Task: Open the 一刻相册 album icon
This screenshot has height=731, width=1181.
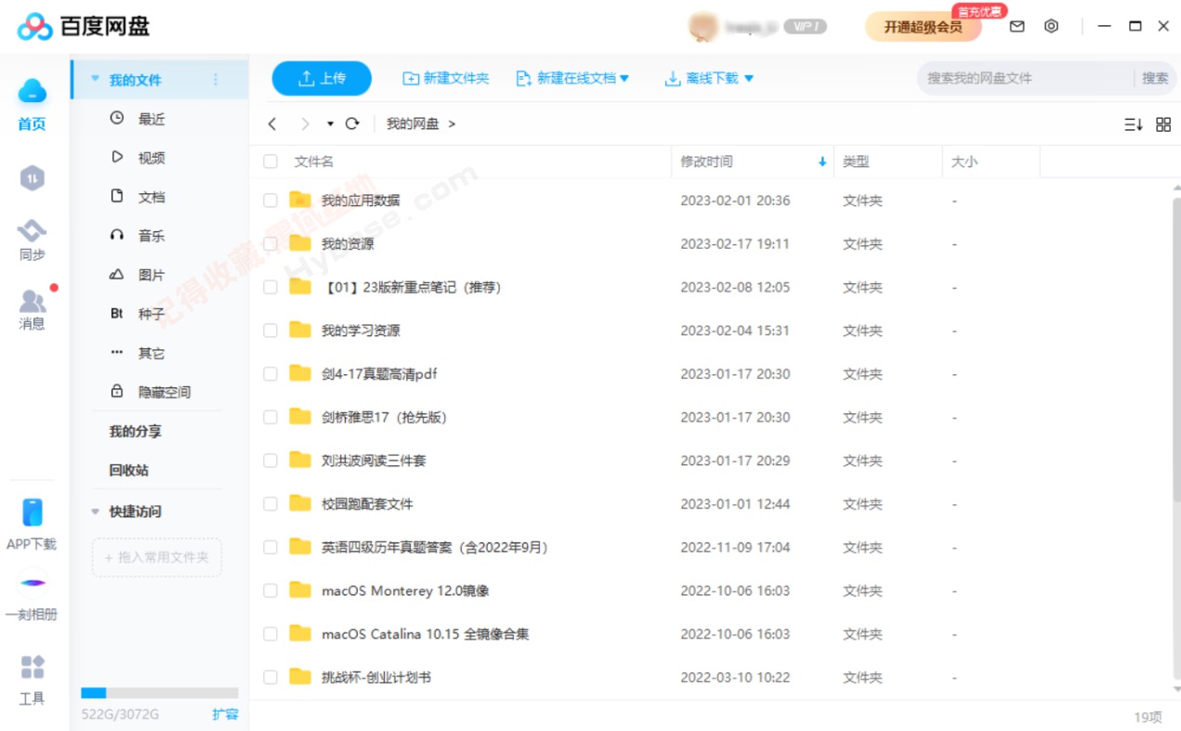Action: point(33,583)
